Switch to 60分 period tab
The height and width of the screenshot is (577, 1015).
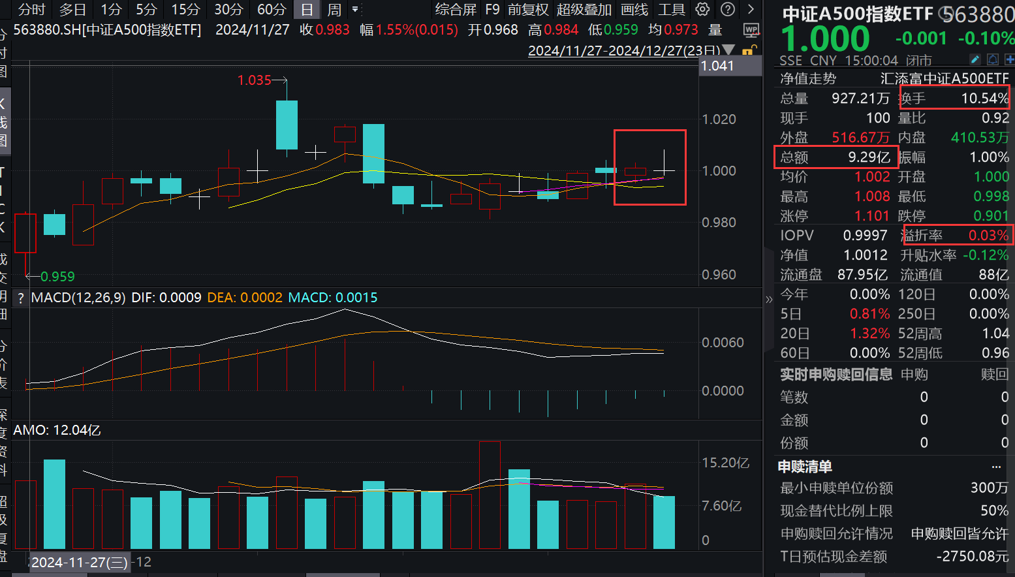point(271,9)
